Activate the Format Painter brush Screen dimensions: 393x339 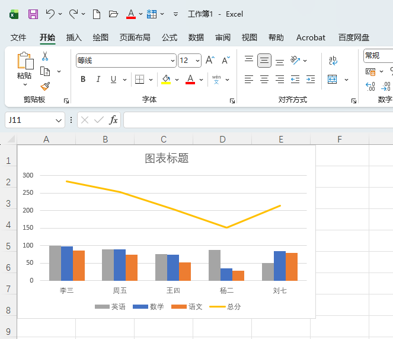(45, 86)
